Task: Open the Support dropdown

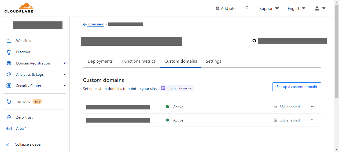Action: point(269,8)
